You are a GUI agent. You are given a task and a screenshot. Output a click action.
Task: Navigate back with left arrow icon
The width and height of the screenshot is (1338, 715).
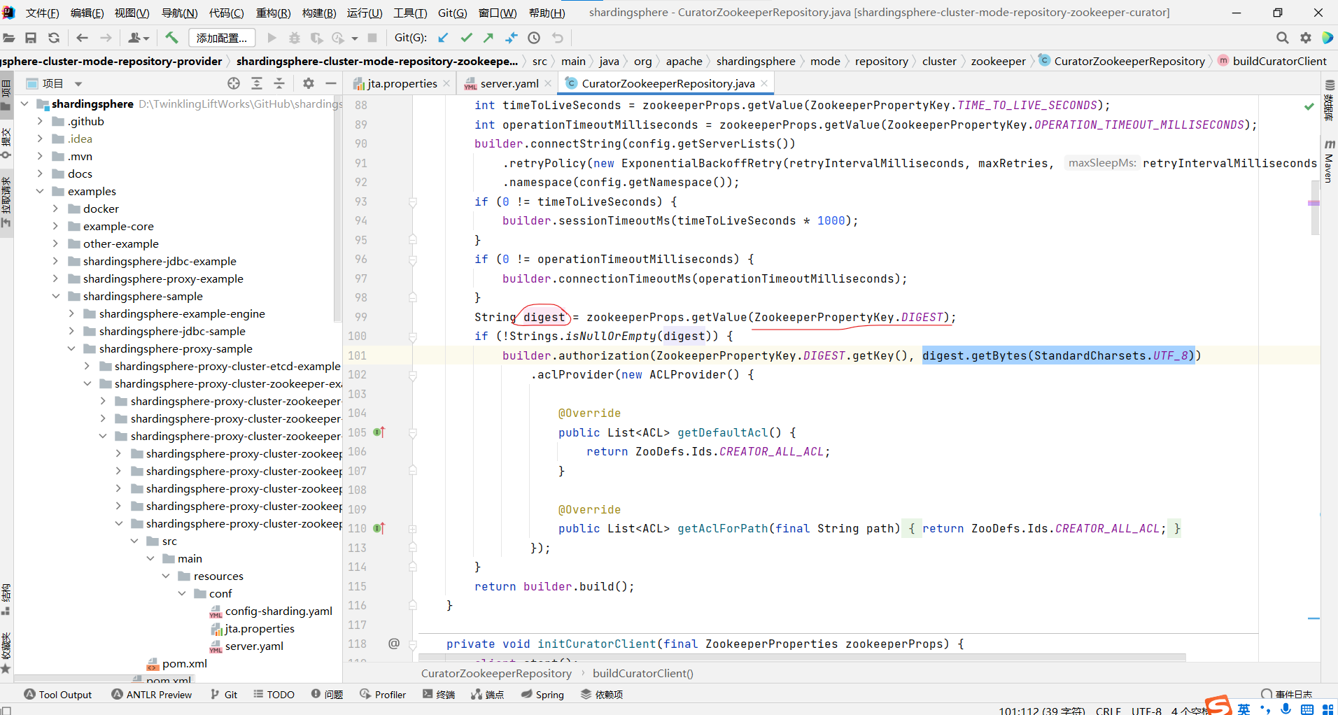(82, 38)
